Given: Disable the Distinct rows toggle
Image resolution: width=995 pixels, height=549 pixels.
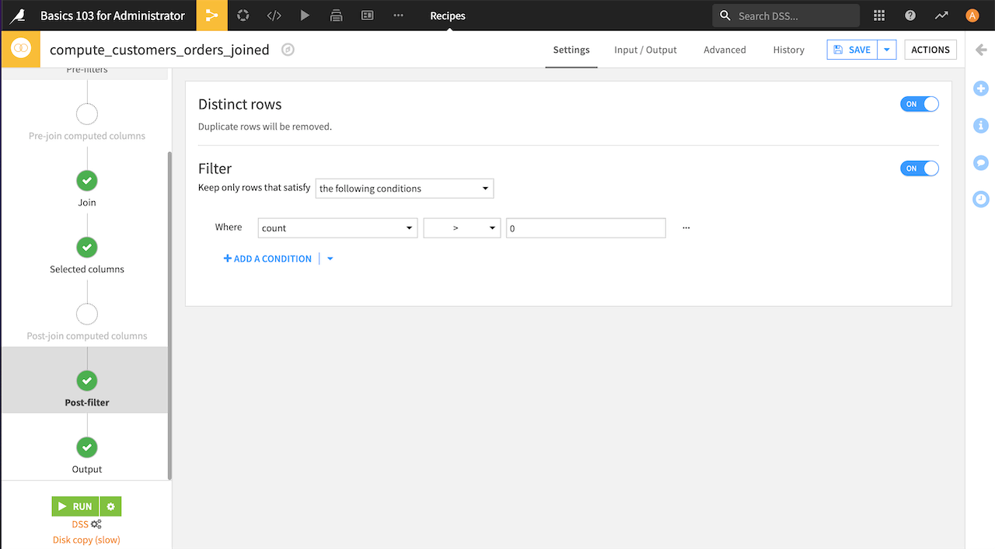Looking at the screenshot, I should [x=919, y=103].
